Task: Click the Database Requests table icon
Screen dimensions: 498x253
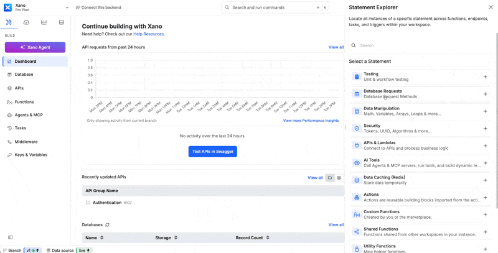Action: pyautogui.click(x=357, y=94)
